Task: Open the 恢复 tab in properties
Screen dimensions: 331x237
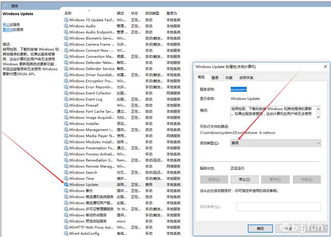Action: click(x=229, y=78)
